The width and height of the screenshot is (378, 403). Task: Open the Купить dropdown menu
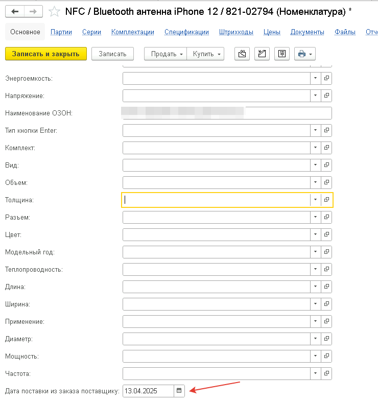click(205, 54)
